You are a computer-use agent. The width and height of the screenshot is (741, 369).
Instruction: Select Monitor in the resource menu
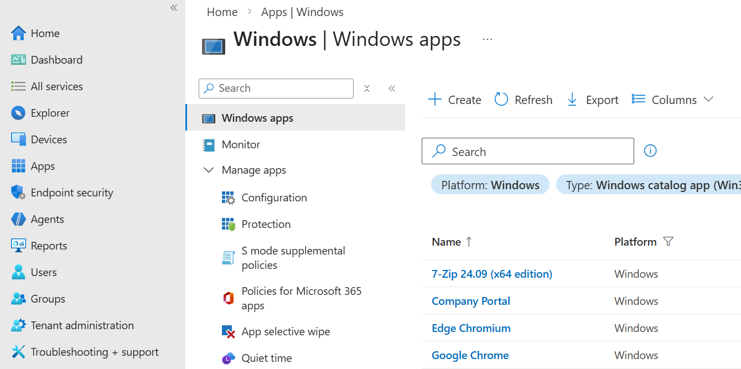coord(241,144)
